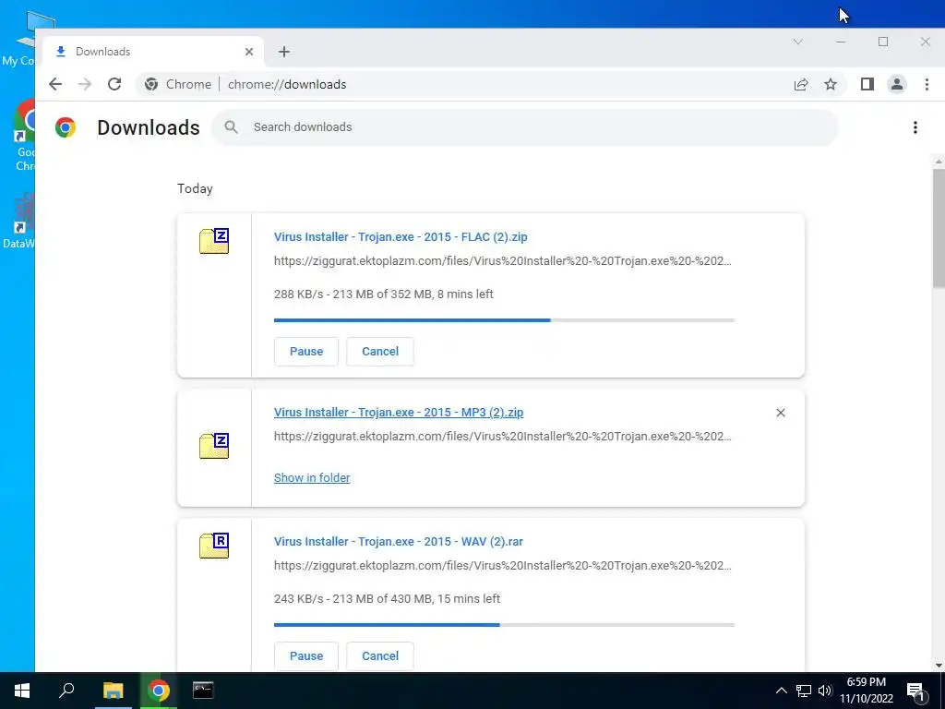The width and height of the screenshot is (945, 709).
Task: Show hidden system tray icons
Action: 781,691
